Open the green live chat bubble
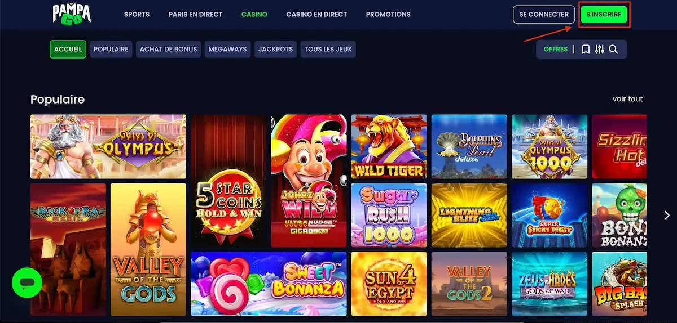This screenshot has width=677, height=323. (27, 282)
